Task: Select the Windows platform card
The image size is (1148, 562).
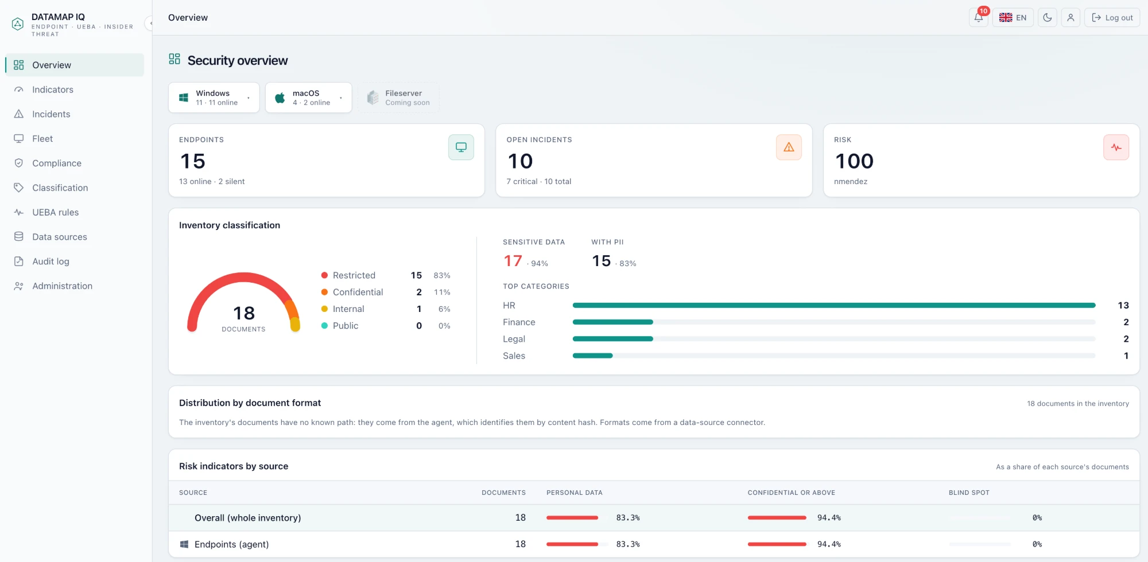Action: pyautogui.click(x=214, y=97)
